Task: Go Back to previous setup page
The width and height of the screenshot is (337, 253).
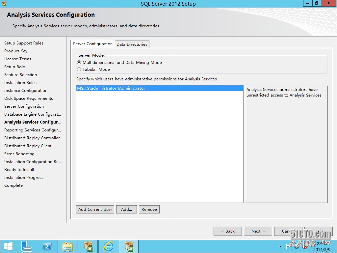Action: [x=228, y=231]
